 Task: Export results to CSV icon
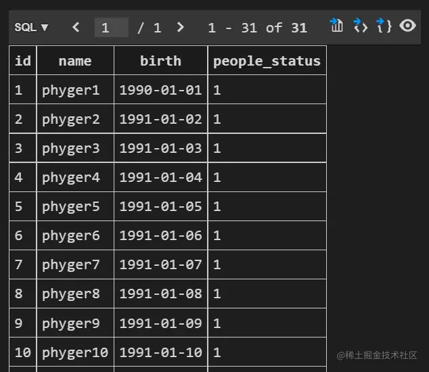pyautogui.click(x=336, y=26)
